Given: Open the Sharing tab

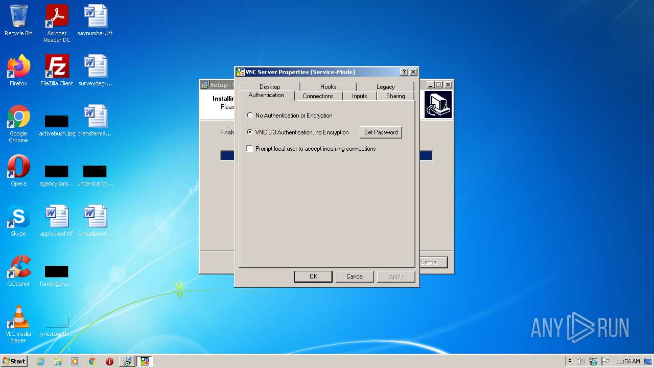Looking at the screenshot, I should coord(395,96).
